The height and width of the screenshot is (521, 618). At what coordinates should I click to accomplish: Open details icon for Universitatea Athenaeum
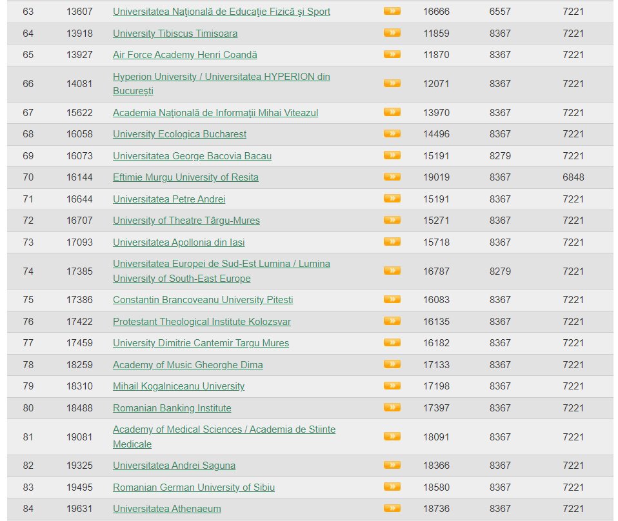[392, 508]
